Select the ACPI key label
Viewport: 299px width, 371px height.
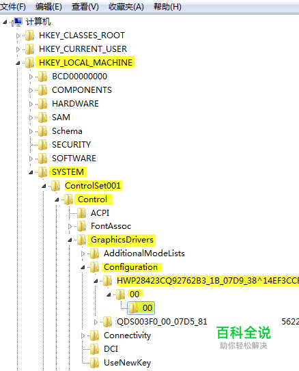100,213
